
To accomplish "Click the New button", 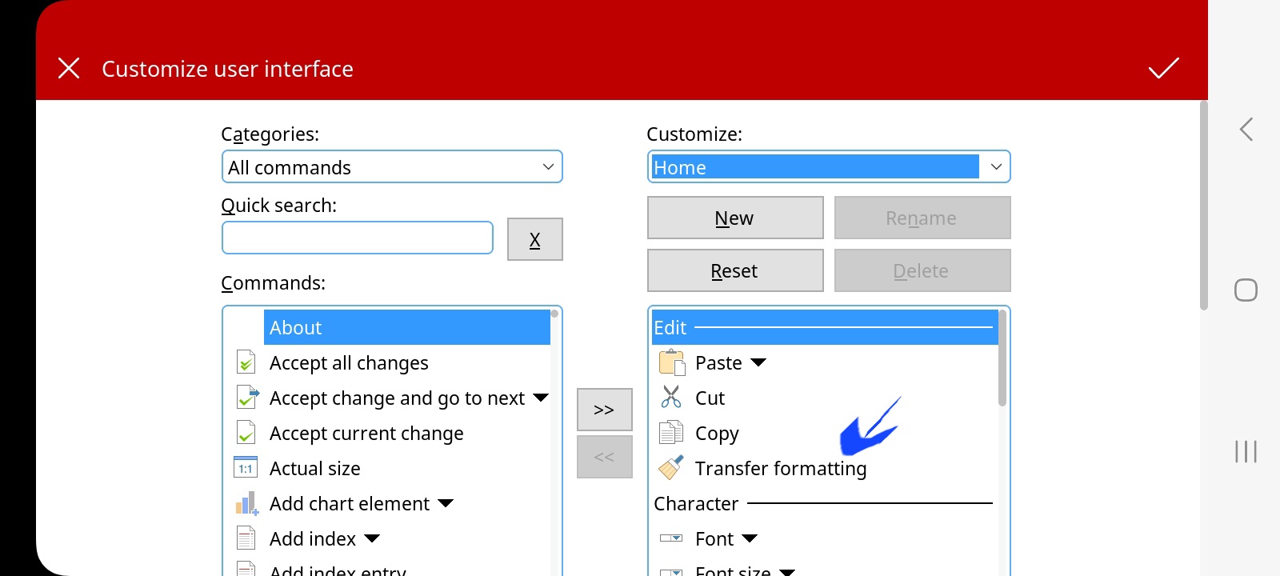I will (735, 218).
